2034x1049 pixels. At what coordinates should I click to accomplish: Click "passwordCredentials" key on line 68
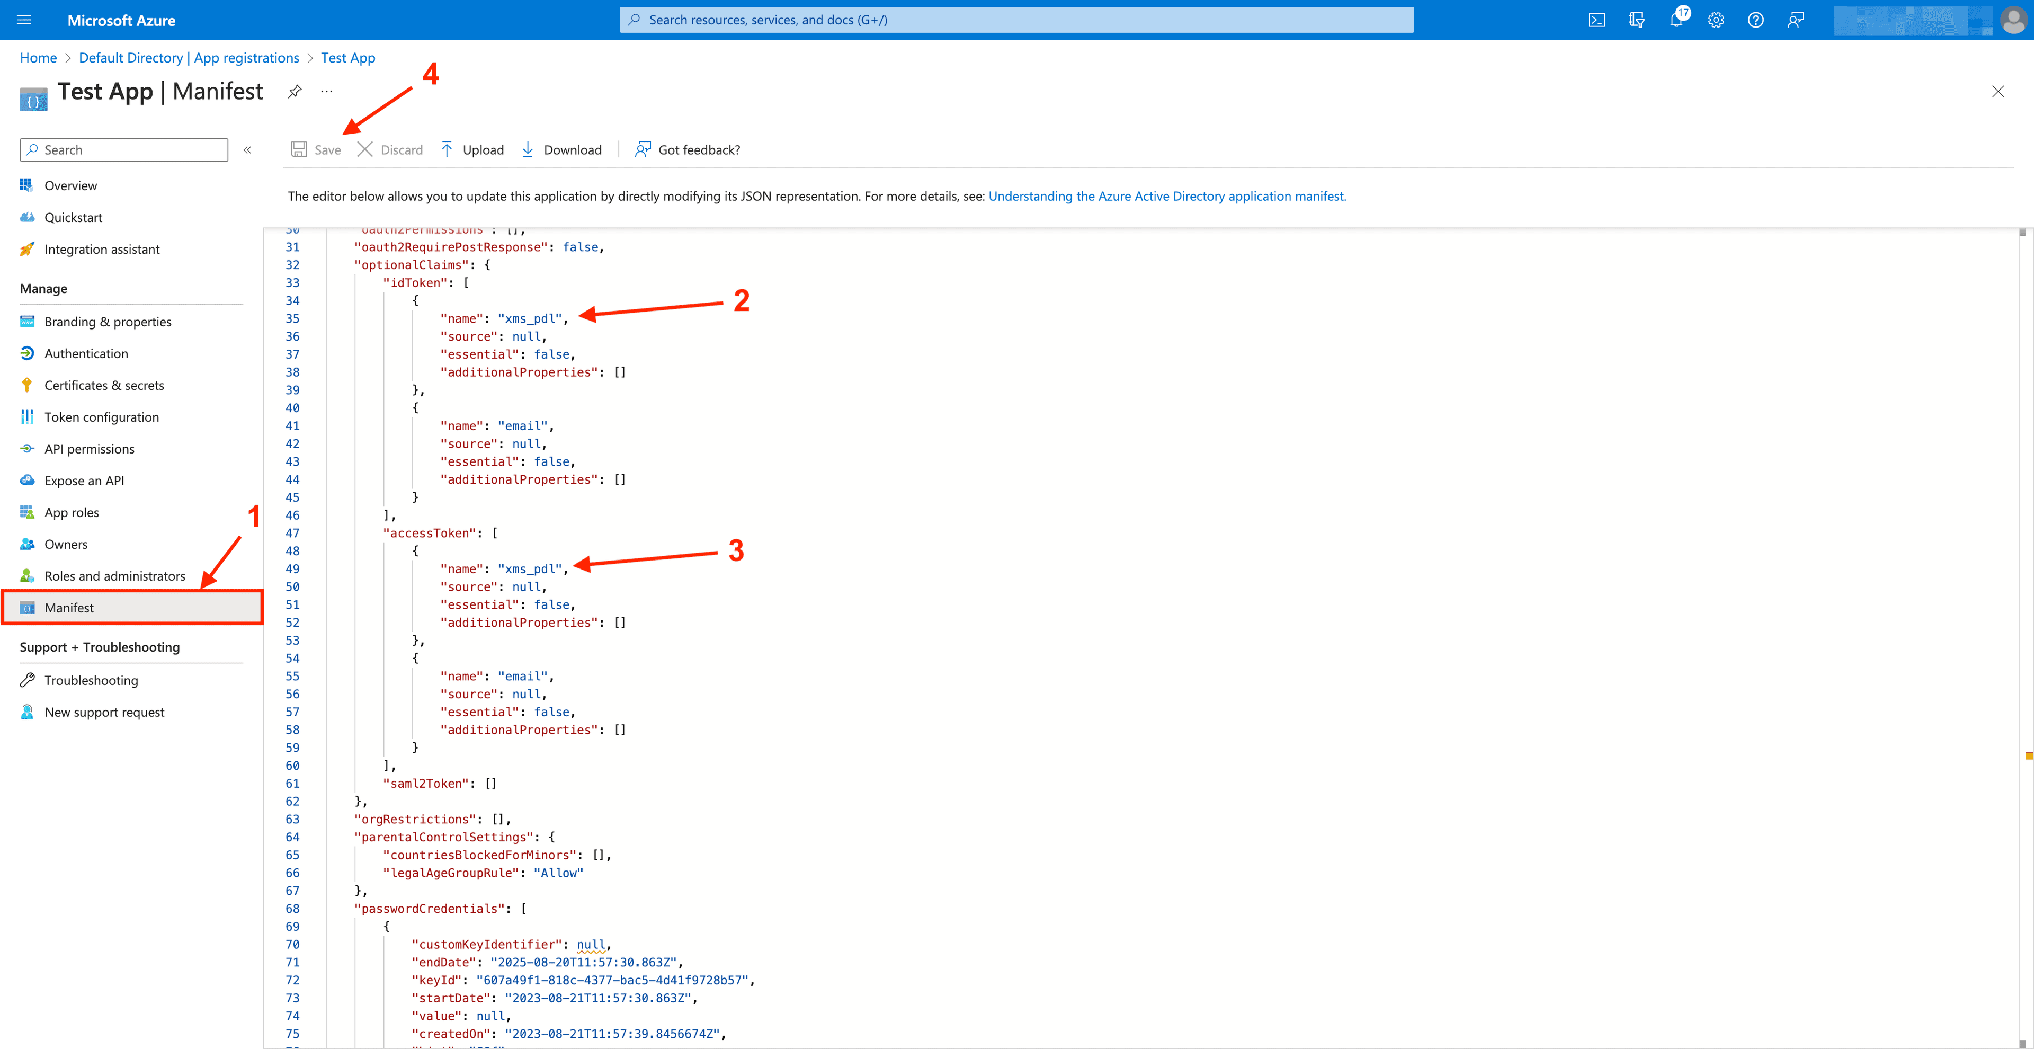tap(430, 909)
